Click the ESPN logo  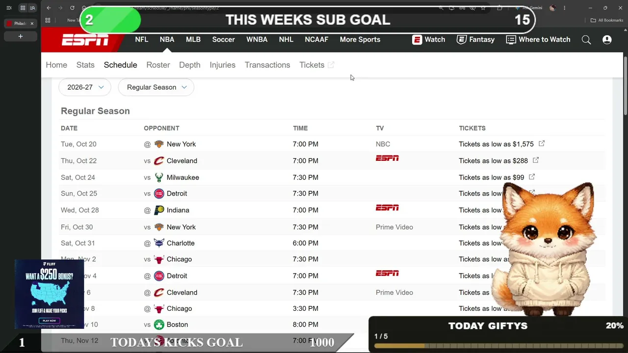[85, 40]
